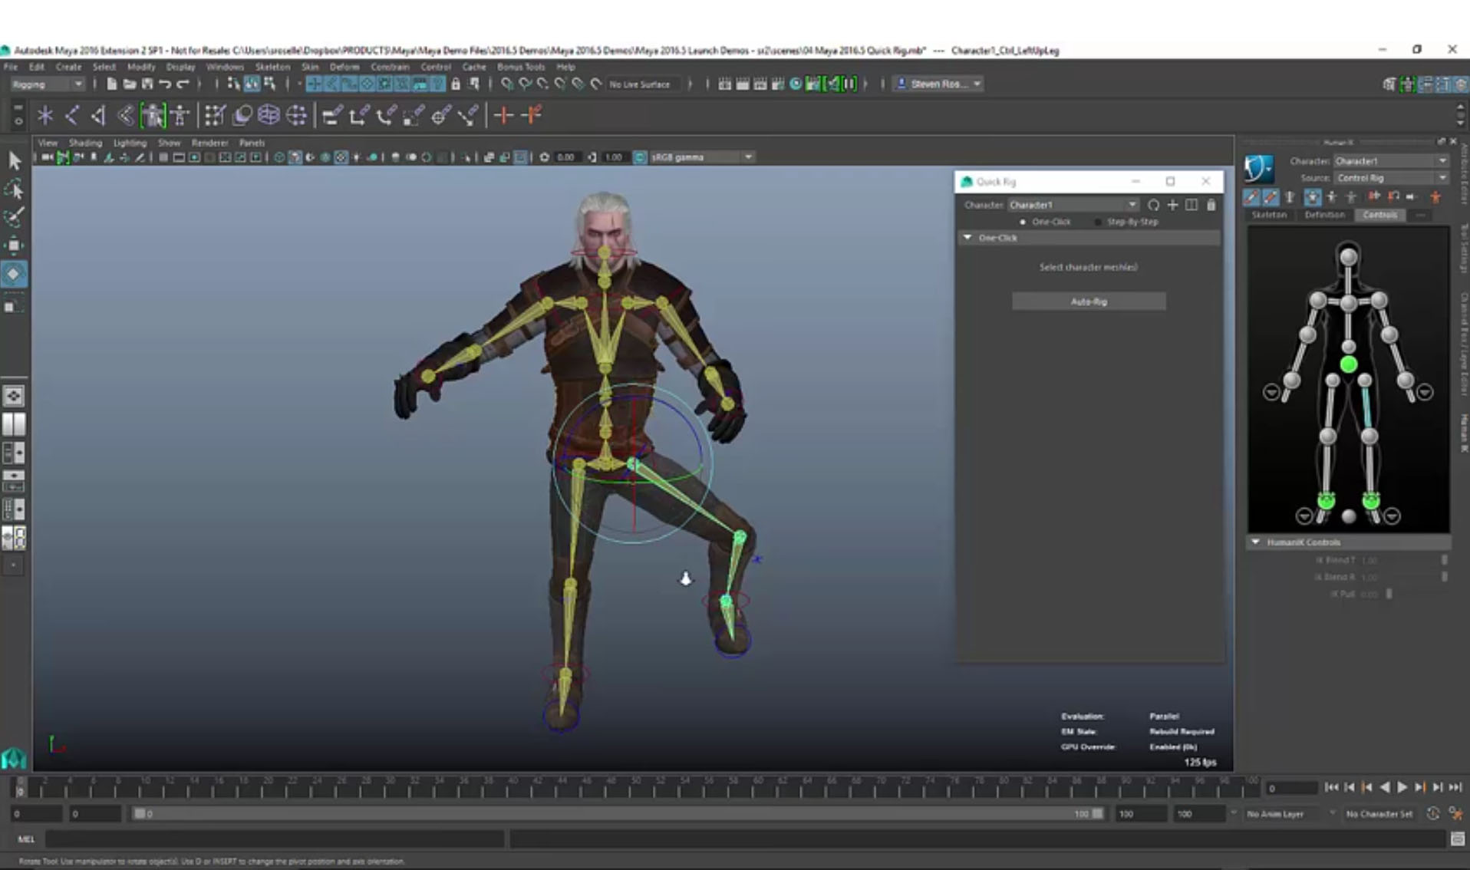Click the Redo arrow icon
The width and height of the screenshot is (1470, 870).
pyautogui.click(x=183, y=84)
